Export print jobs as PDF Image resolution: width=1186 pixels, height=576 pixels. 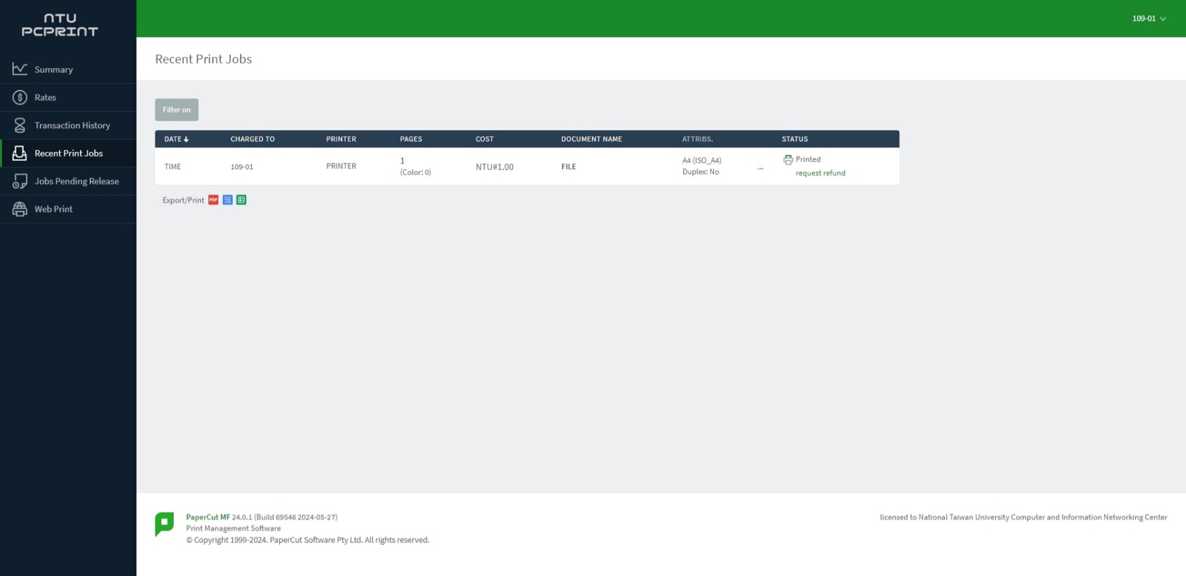[213, 200]
